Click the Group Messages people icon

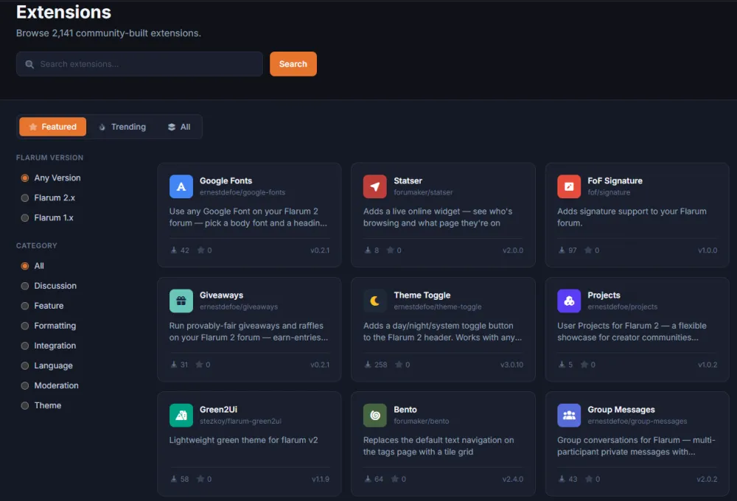569,416
